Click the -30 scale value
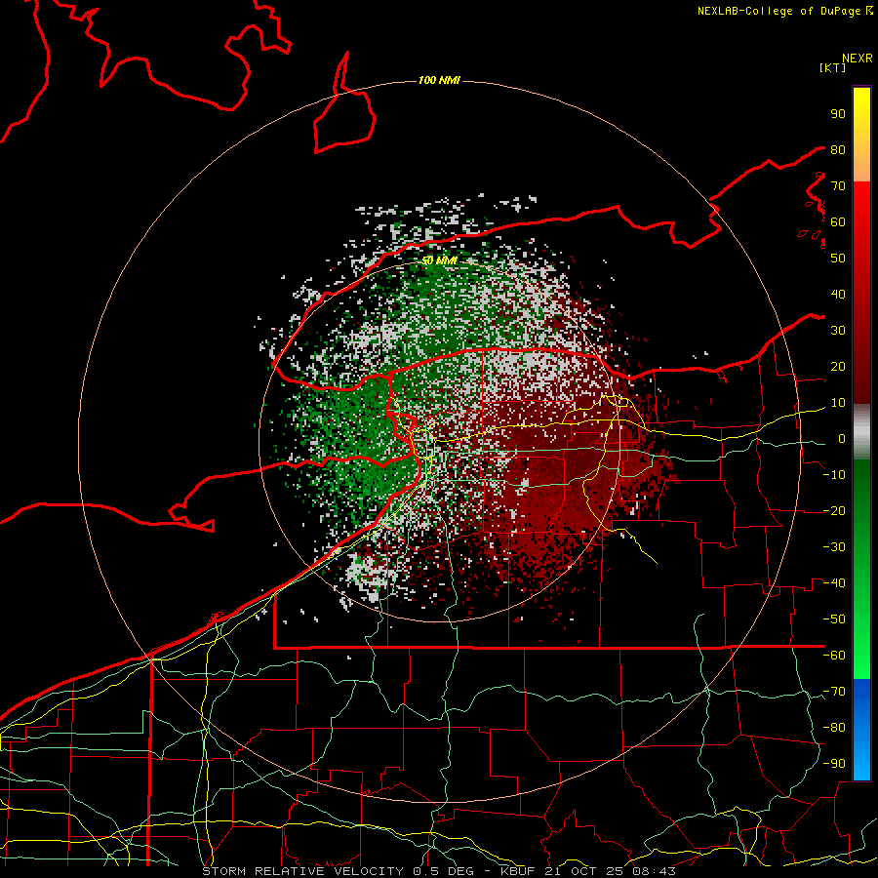This screenshot has height=878, width=878. pos(834,547)
